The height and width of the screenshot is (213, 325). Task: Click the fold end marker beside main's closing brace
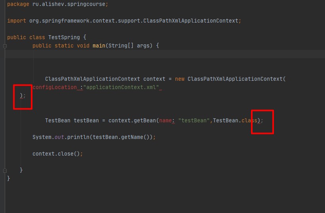pyautogui.click(x=5, y=171)
